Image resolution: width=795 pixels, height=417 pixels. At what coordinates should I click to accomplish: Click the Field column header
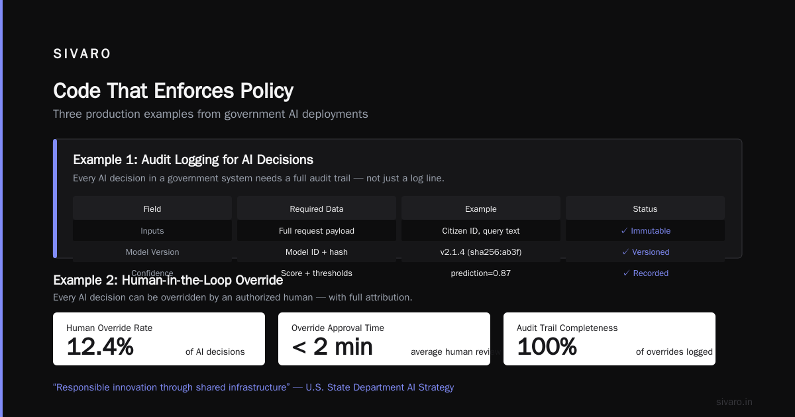[152, 208]
